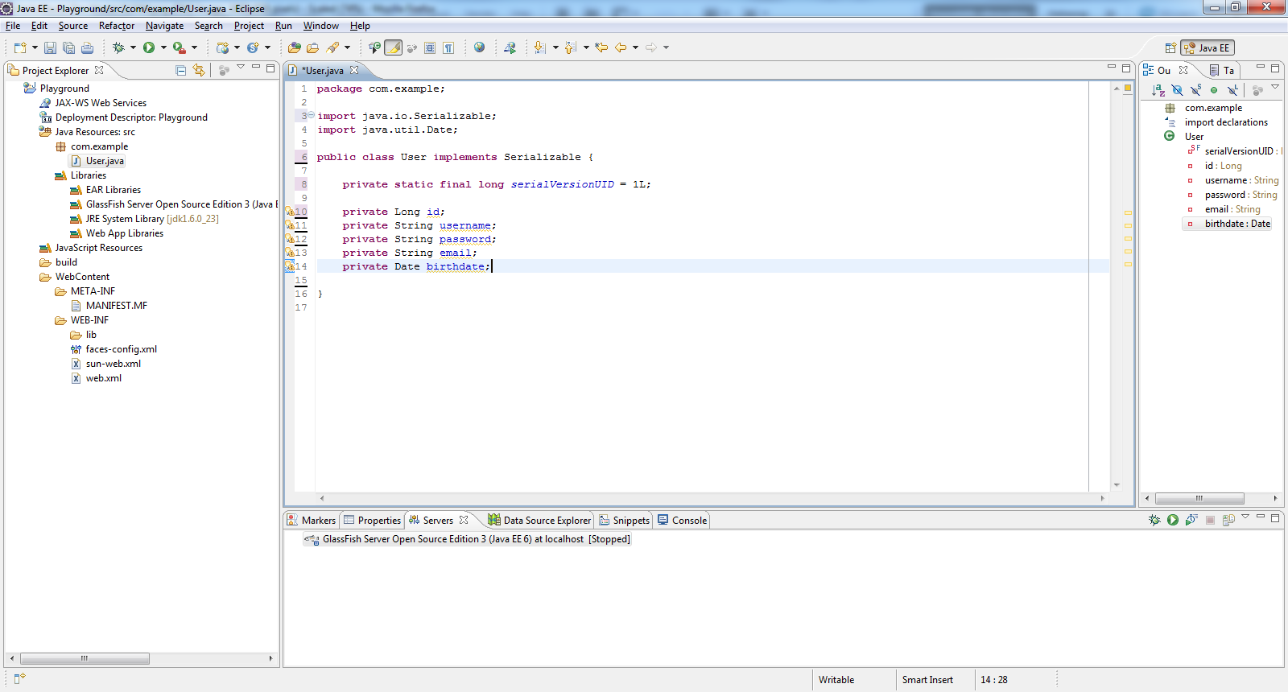Toggle Block Selection mode button
Image resolution: width=1288 pixels, height=692 pixels.
430,47
